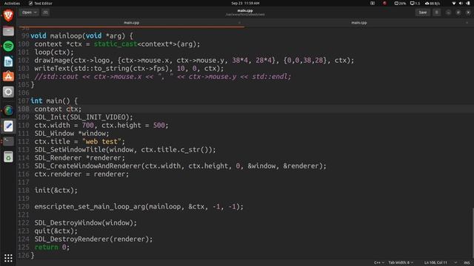Open the Open file dropdown

(x=30, y=13)
